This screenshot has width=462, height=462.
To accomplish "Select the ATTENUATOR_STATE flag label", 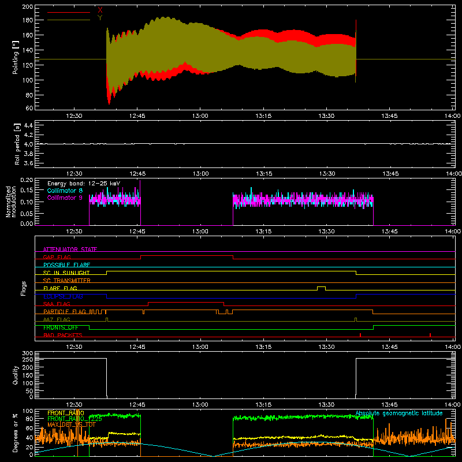I will 70,249.
